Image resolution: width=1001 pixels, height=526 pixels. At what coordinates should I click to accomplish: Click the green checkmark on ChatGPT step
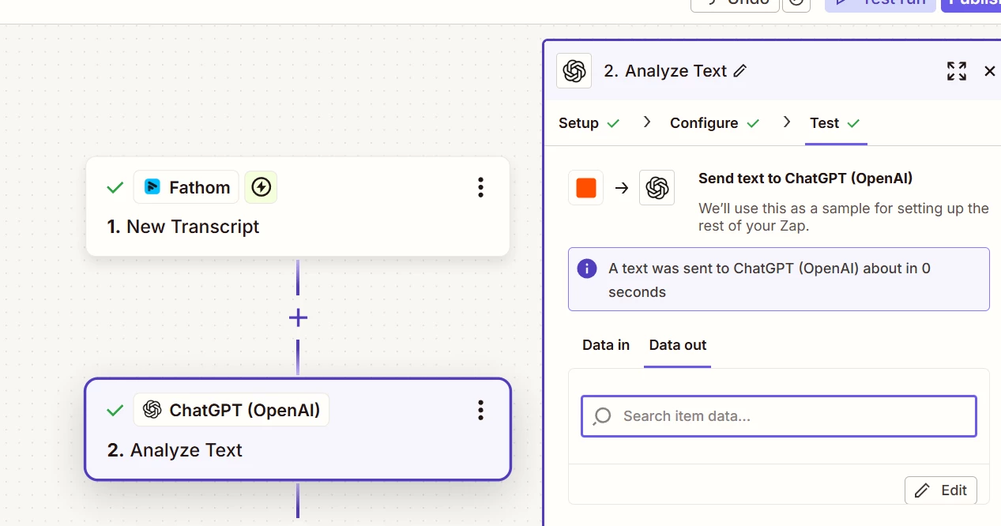tap(115, 410)
